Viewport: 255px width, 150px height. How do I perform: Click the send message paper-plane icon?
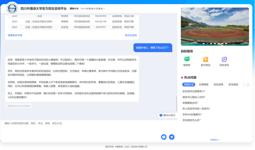coord(172,137)
